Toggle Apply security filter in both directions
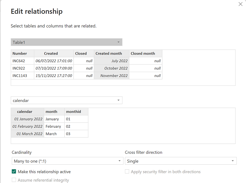This screenshot has width=246, height=183. point(127,172)
